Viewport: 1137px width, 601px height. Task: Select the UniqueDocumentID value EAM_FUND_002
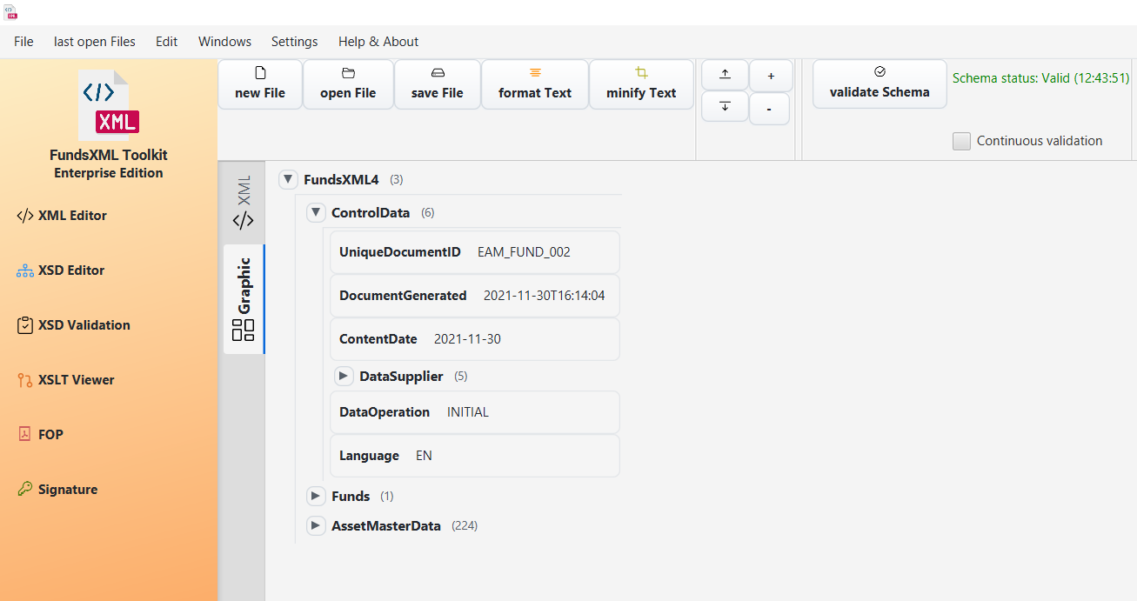tap(525, 252)
